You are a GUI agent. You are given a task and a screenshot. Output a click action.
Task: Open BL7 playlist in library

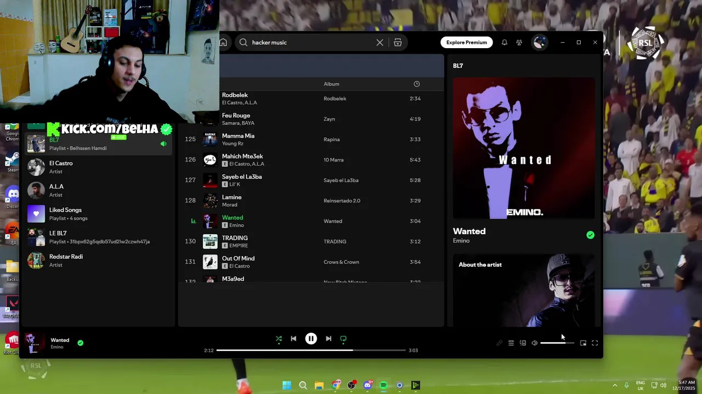point(99,143)
